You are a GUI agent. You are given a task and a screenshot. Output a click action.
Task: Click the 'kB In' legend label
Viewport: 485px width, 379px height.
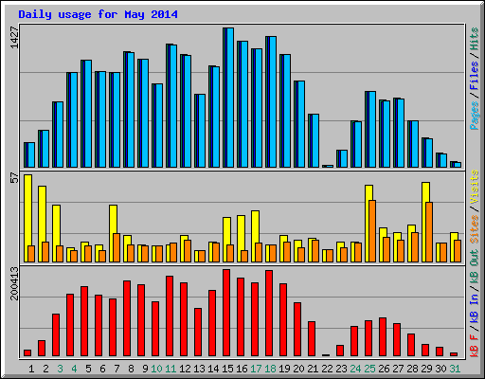[x=475, y=308]
